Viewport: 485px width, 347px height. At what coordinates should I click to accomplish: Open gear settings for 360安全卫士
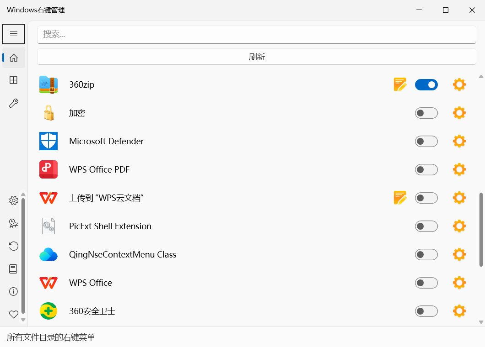coord(459,311)
